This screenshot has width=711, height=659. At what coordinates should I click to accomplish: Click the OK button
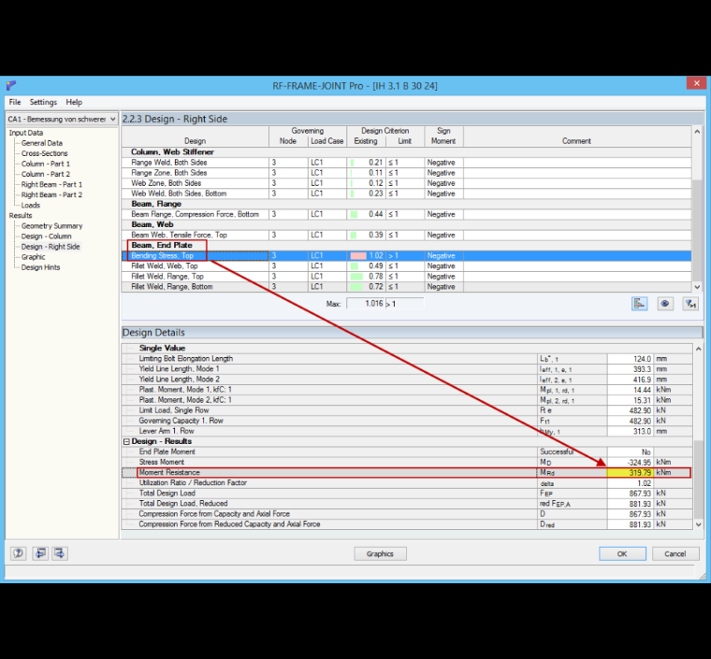click(x=622, y=553)
